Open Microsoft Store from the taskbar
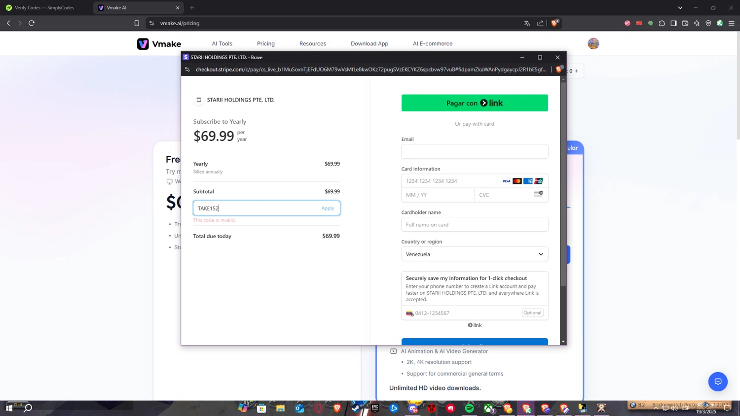Viewport: 740px width, 416px height. [261, 408]
